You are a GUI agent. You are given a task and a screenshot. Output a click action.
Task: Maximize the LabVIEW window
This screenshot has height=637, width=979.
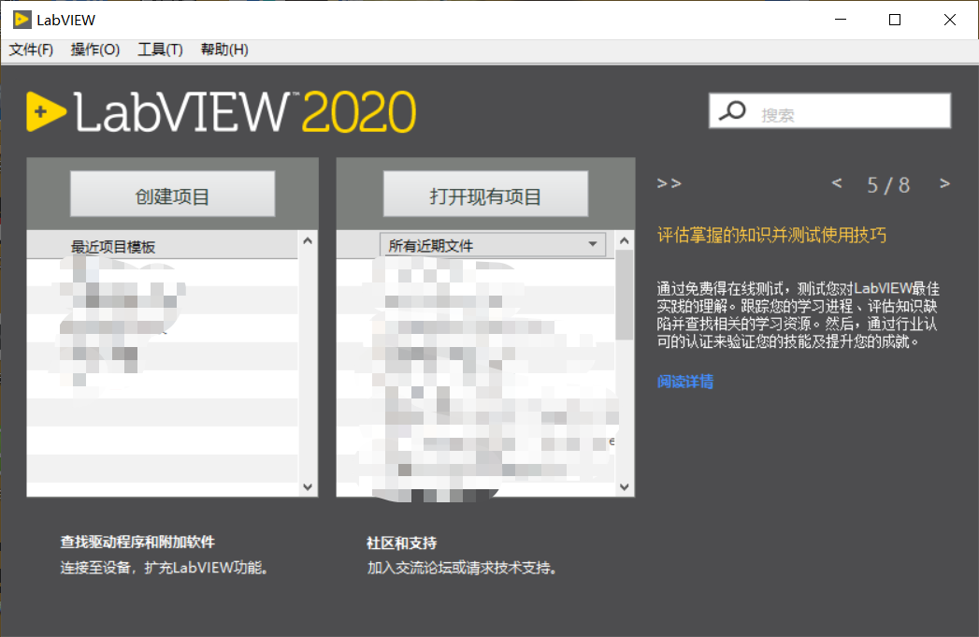(895, 20)
